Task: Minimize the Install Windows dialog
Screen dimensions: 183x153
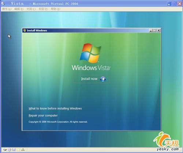Action: (151, 30)
